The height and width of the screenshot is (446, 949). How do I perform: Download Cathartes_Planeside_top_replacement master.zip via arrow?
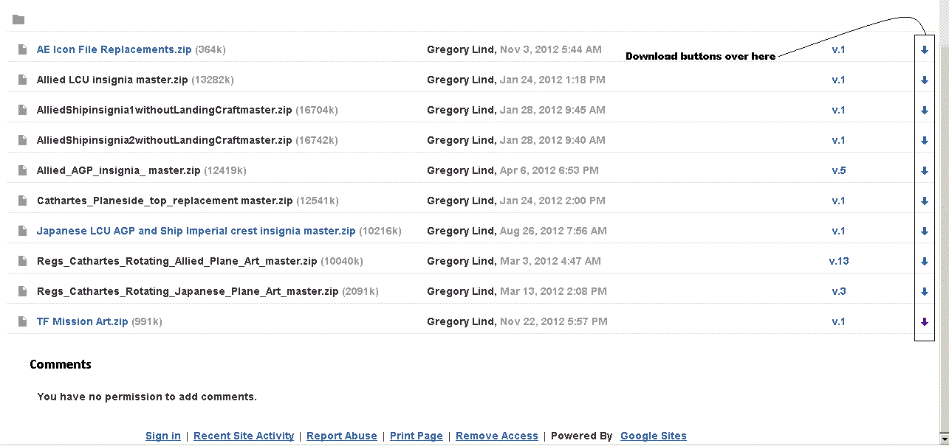pyautogui.click(x=924, y=201)
